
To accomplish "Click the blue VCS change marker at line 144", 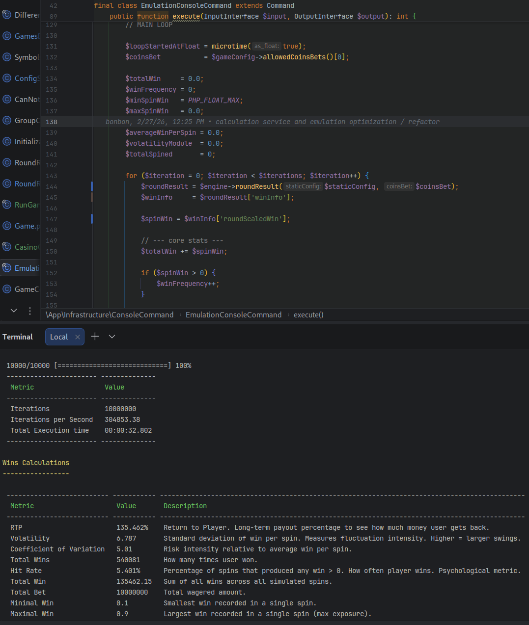I will pos(92,186).
